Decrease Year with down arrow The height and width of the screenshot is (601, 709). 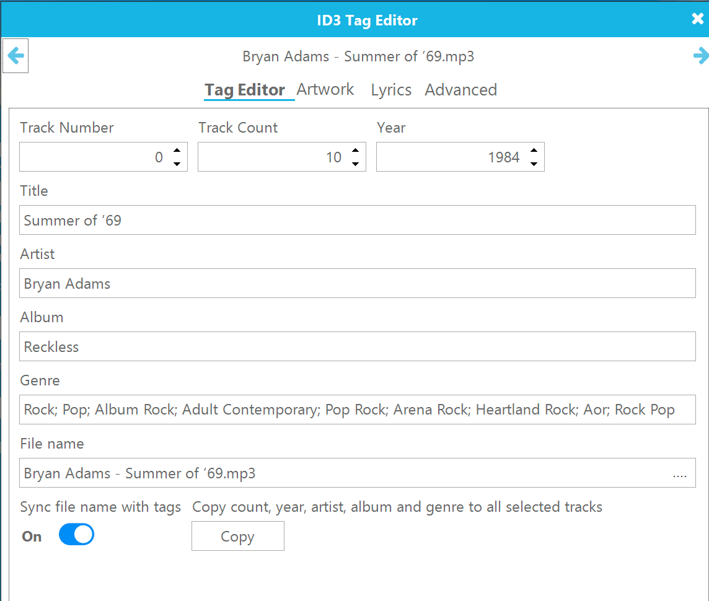534,164
